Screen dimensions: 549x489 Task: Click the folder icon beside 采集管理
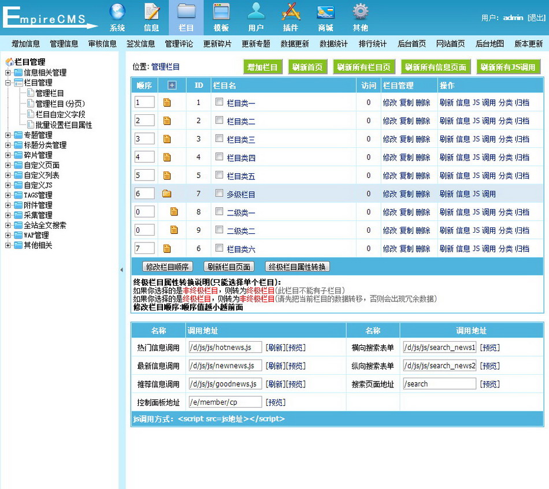18,215
